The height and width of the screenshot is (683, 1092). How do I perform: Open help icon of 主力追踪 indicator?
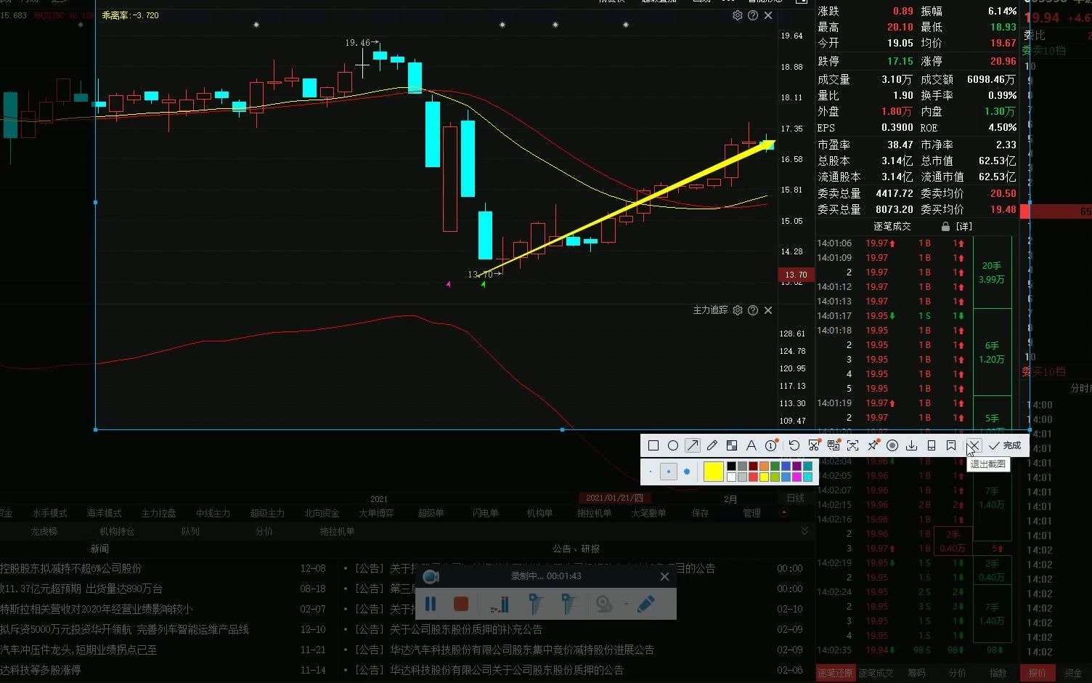click(753, 310)
